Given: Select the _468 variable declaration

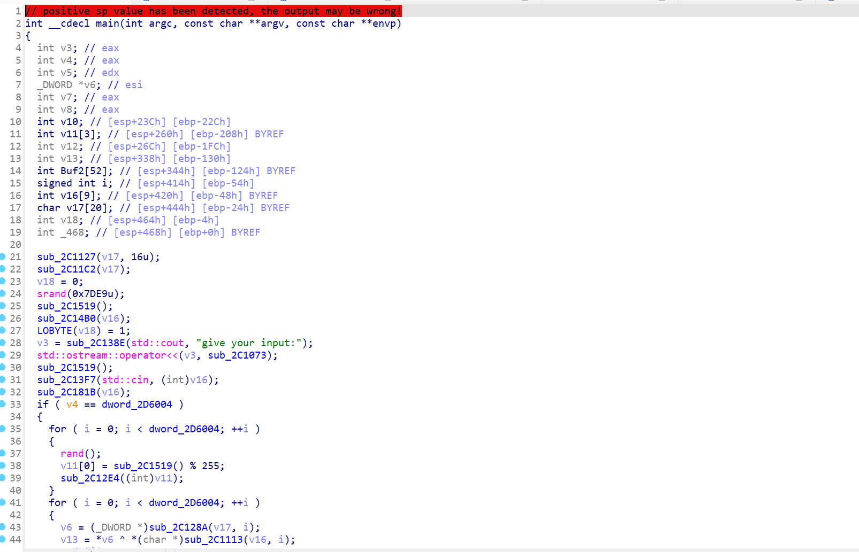Looking at the screenshot, I should coord(63,232).
